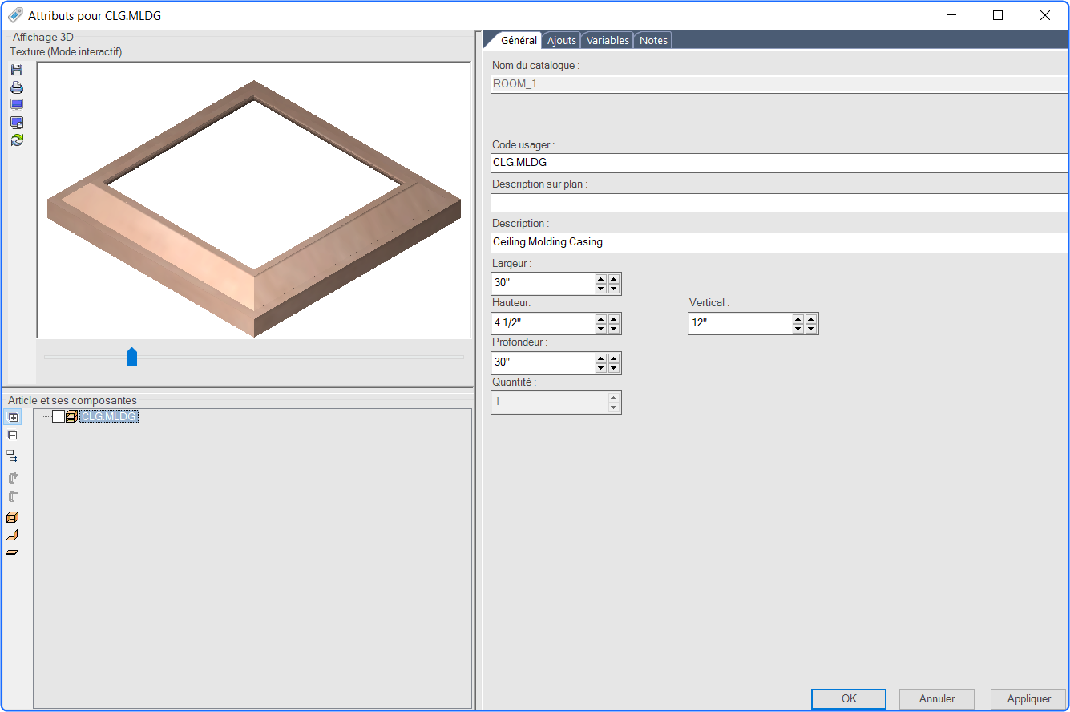Click the Description field reading Ceiling Molding Casing

[779, 242]
